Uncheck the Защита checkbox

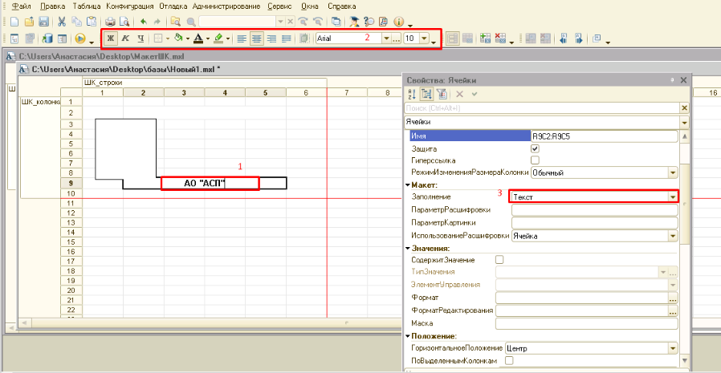[535, 149]
